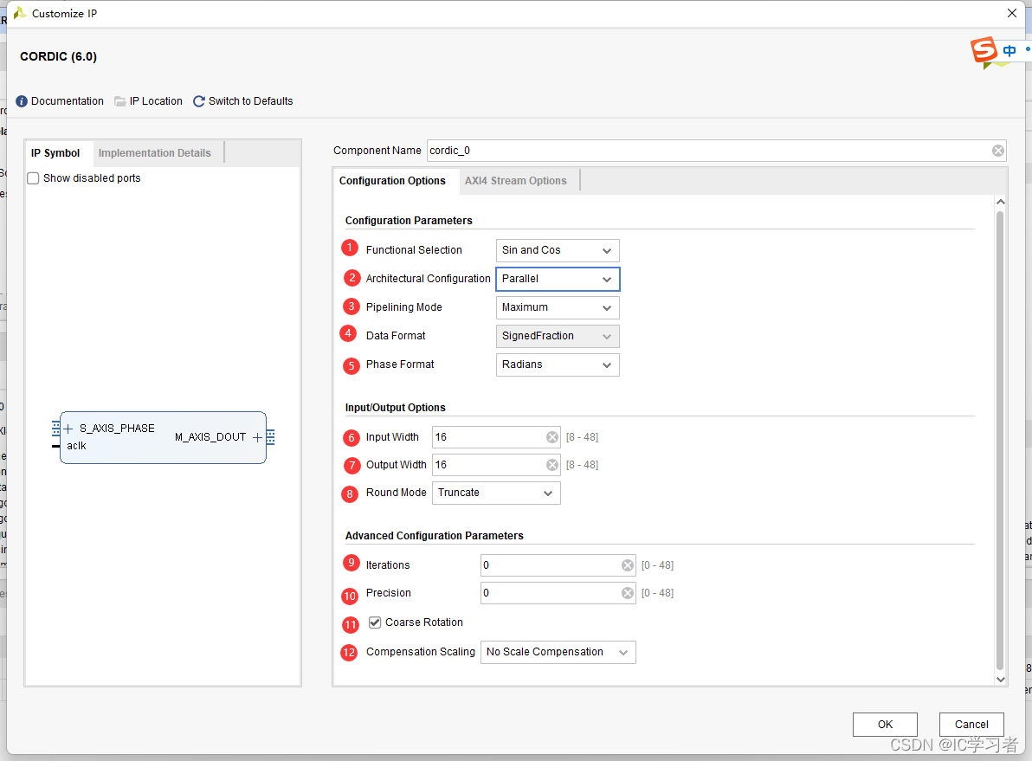Click the scrollbar up arrow
This screenshot has height=761, width=1032.
pyautogui.click(x=1001, y=202)
